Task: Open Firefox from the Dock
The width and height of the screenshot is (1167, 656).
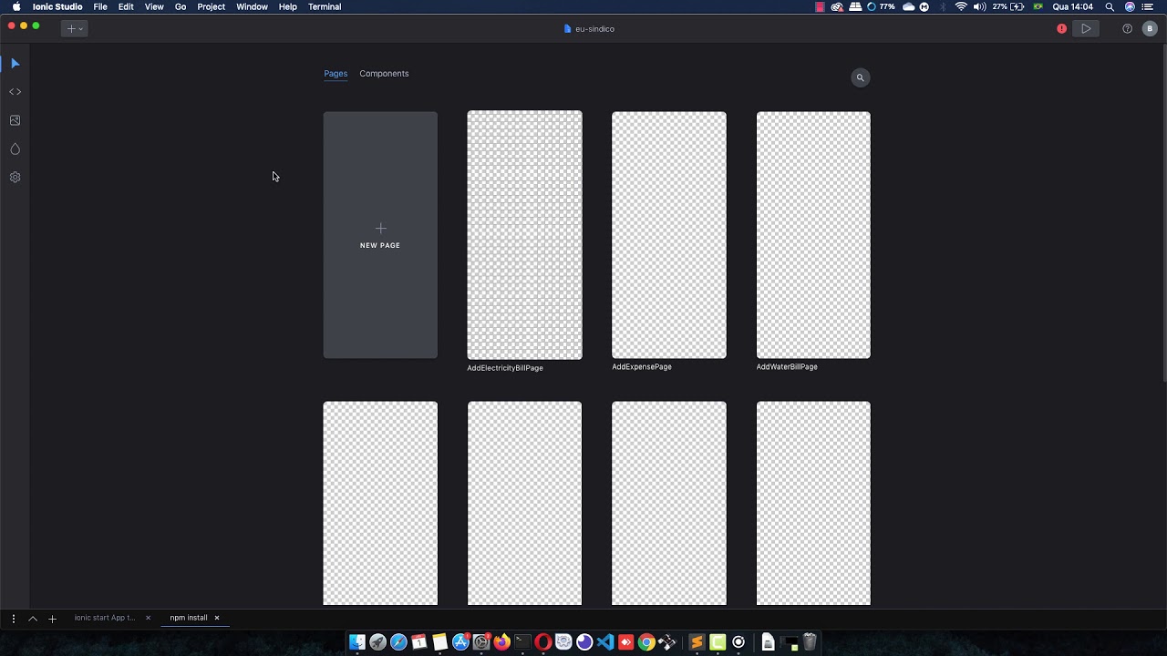Action: pyautogui.click(x=501, y=642)
